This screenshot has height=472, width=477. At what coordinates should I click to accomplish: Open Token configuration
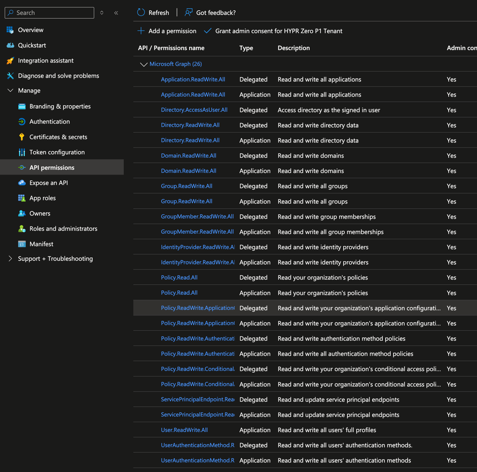click(x=57, y=152)
